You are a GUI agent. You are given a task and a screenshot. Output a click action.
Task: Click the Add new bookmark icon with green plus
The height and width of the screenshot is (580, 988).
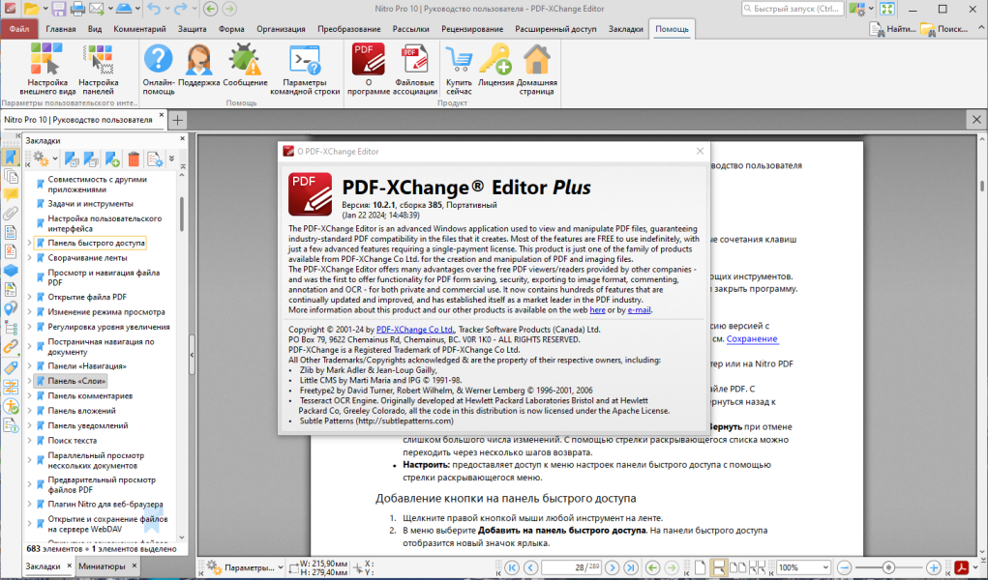112,159
